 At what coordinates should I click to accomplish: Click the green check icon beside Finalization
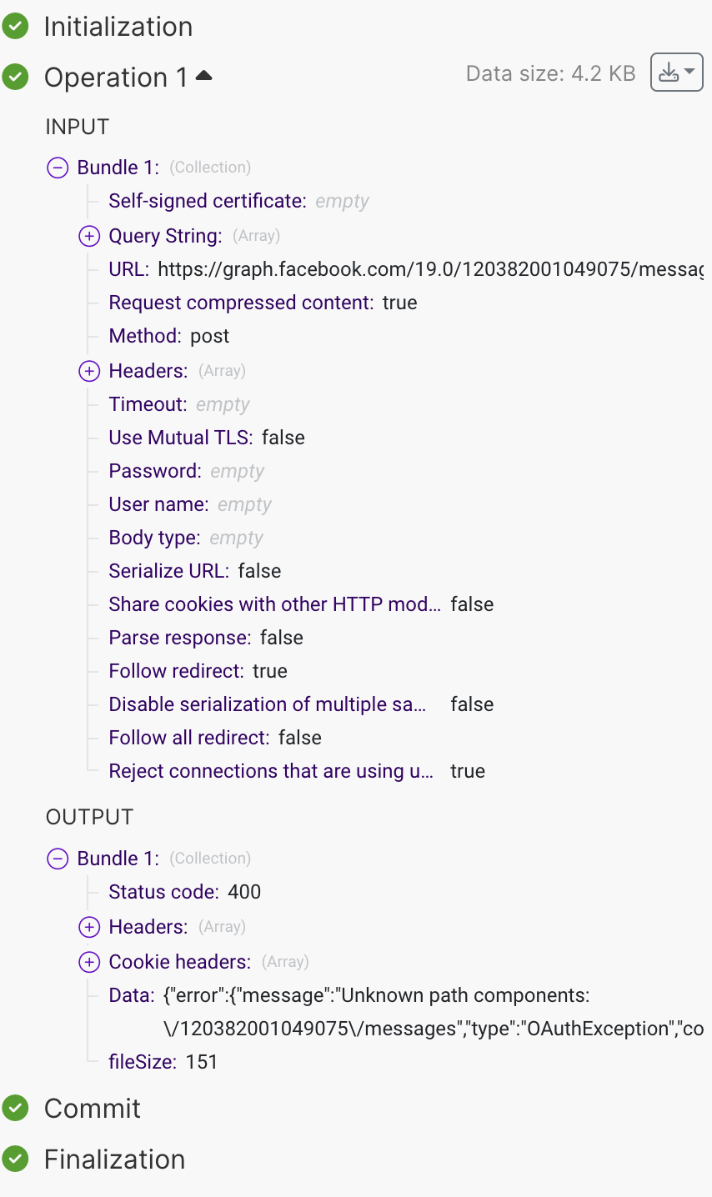pos(16,1159)
